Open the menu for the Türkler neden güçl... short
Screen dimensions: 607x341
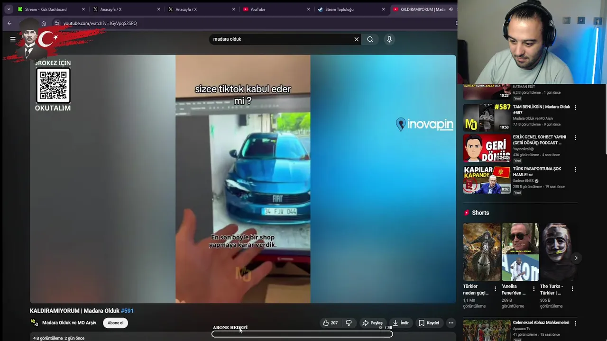495,289
